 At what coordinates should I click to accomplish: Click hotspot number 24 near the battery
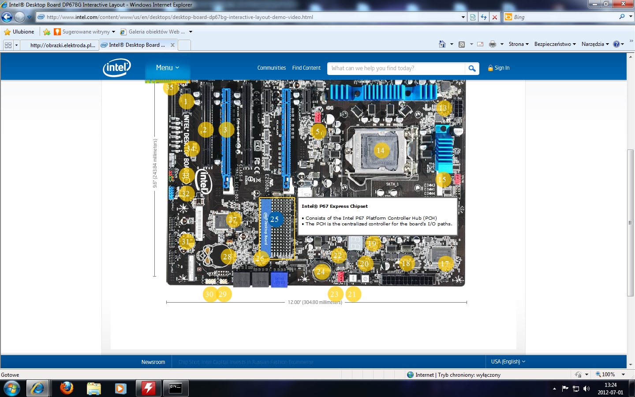(x=321, y=272)
